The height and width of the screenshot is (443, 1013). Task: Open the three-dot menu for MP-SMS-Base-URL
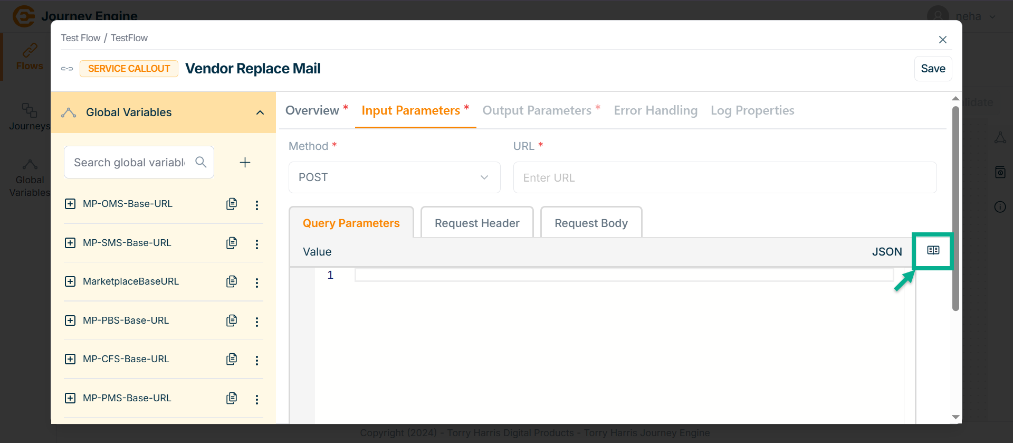point(257,244)
